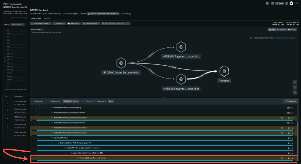Click the blue duration bar under payment.simulatePaymentGateway.OTel
Viewport: 301px width, 164px height.
tap(165, 155)
